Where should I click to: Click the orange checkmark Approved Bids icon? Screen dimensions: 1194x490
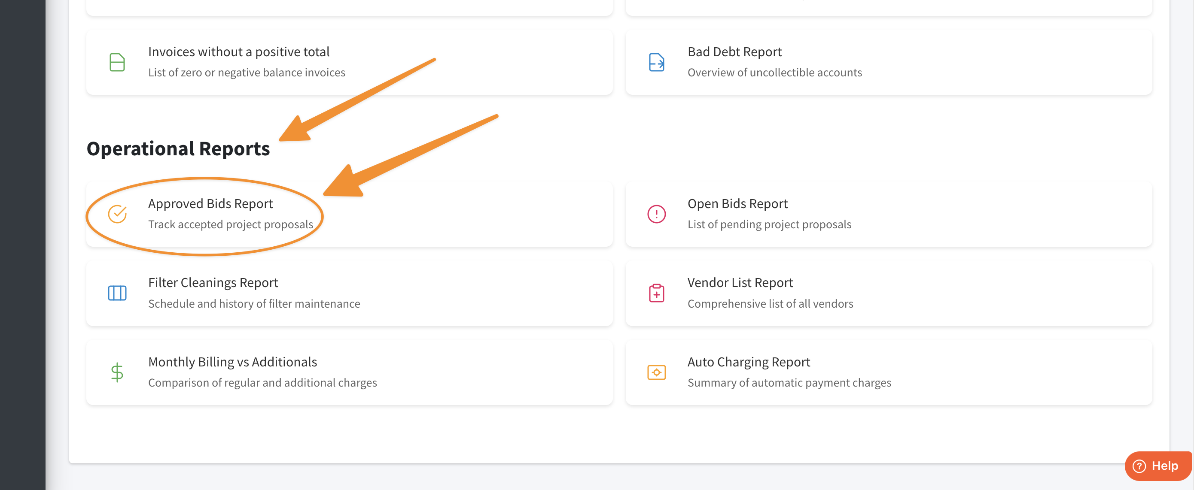point(117,214)
